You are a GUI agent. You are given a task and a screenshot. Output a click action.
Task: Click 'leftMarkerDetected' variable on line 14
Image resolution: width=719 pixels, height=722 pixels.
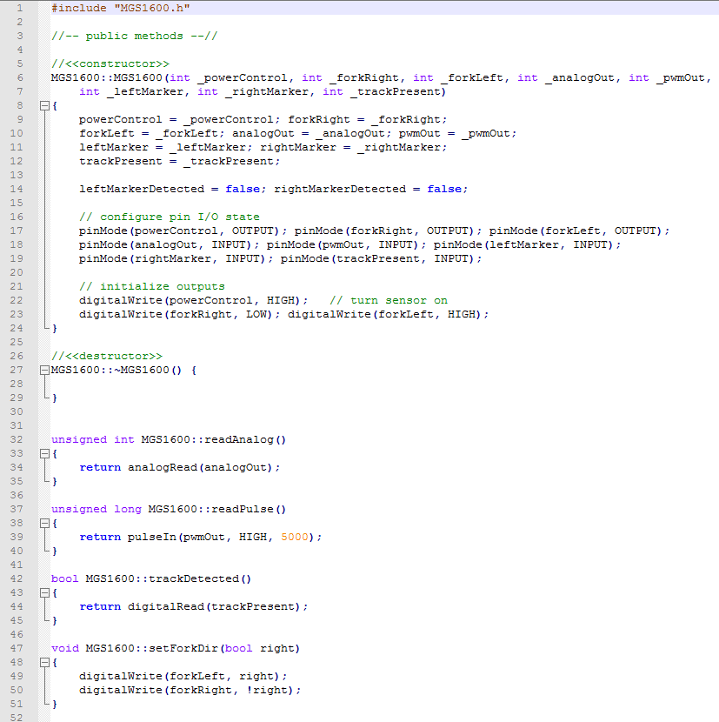(142, 190)
